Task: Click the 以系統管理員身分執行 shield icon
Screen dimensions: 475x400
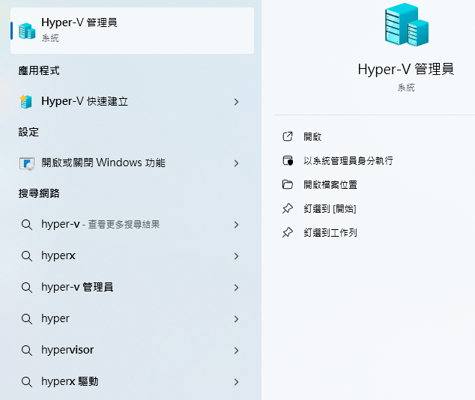Action: coord(288,161)
